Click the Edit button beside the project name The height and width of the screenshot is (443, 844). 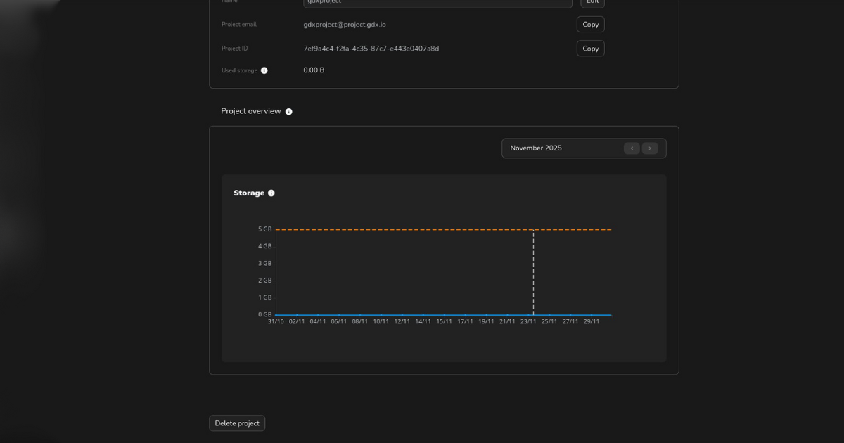click(x=592, y=2)
